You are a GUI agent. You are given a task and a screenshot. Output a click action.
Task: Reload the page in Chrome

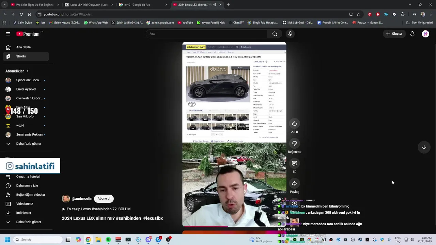[x=21, y=14]
